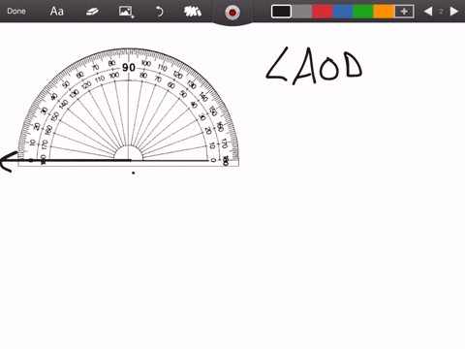The height and width of the screenshot is (349, 465).
Task: Tap the protractor image
Action: click(x=128, y=108)
